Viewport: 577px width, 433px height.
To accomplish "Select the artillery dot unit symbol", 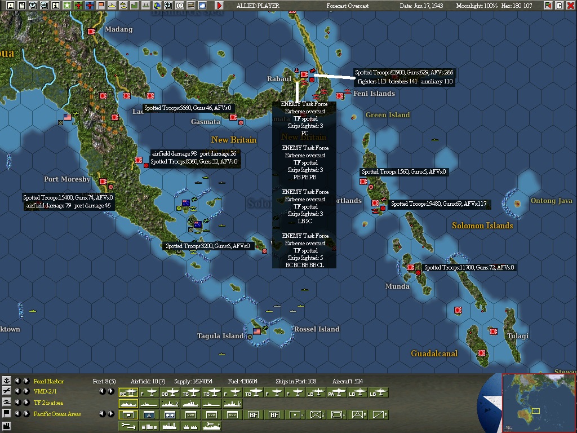I will [x=295, y=415].
